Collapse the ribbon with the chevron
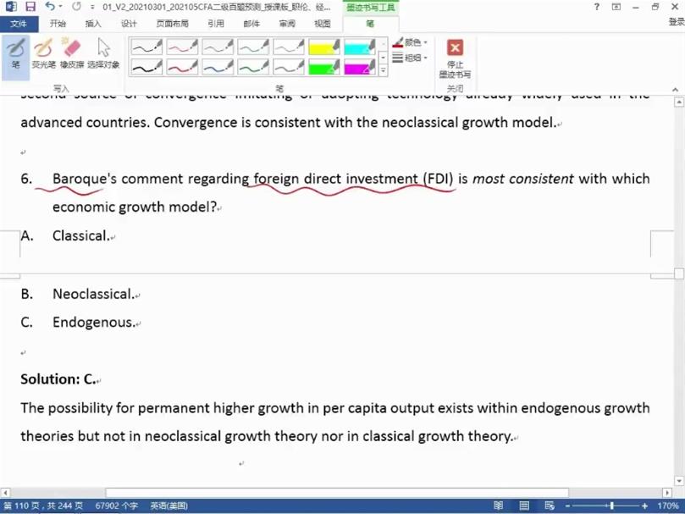The width and height of the screenshot is (685, 514). (676, 89)
